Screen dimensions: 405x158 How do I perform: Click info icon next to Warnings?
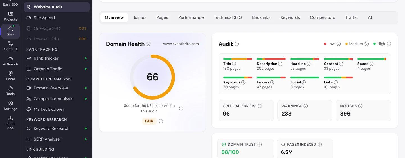pos(306,106)
